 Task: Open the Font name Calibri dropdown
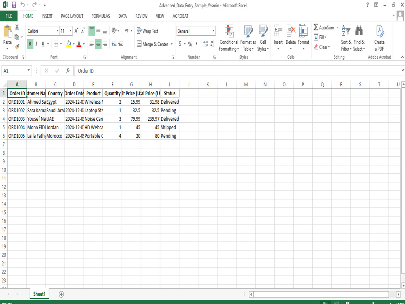pos(58,31)
